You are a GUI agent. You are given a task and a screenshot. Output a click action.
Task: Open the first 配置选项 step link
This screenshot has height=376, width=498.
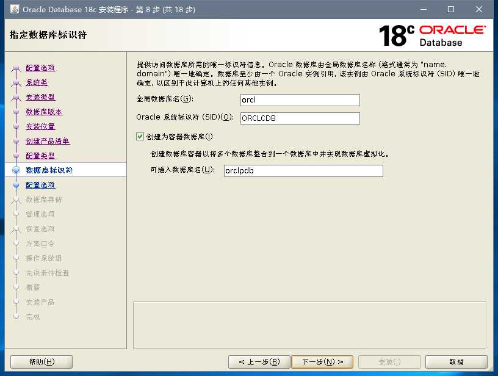point(40,68)
